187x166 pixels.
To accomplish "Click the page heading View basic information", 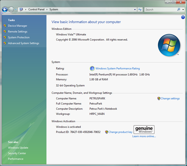I will pos(86,22).
